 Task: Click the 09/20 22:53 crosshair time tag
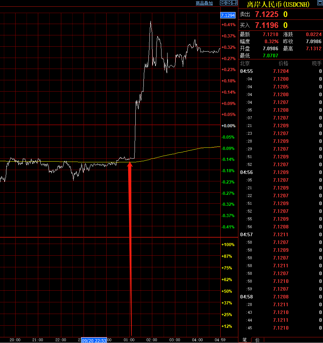click(94, 341)
